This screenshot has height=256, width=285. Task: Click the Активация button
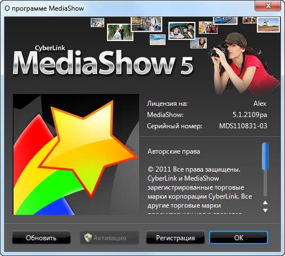(x=110, y=237)
